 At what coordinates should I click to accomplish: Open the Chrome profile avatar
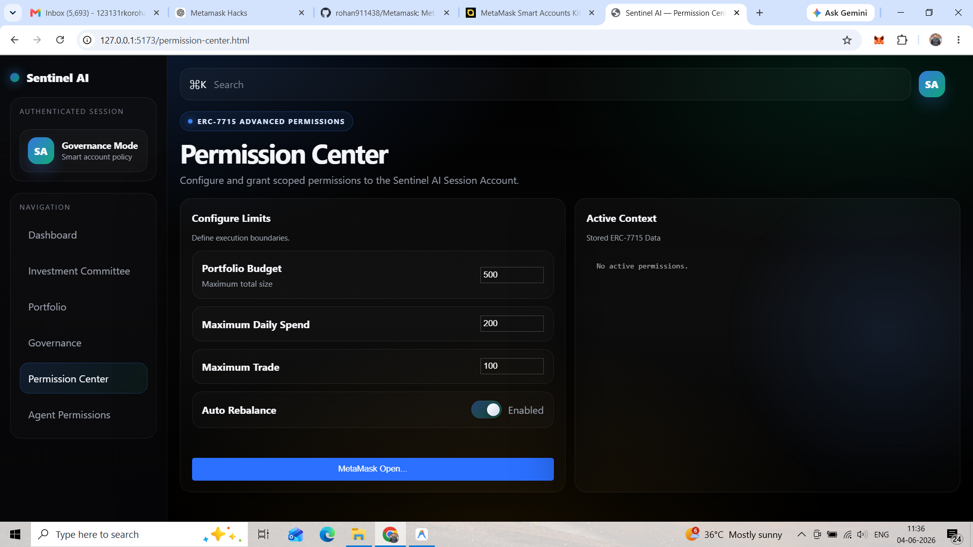[x=935, y=40]
